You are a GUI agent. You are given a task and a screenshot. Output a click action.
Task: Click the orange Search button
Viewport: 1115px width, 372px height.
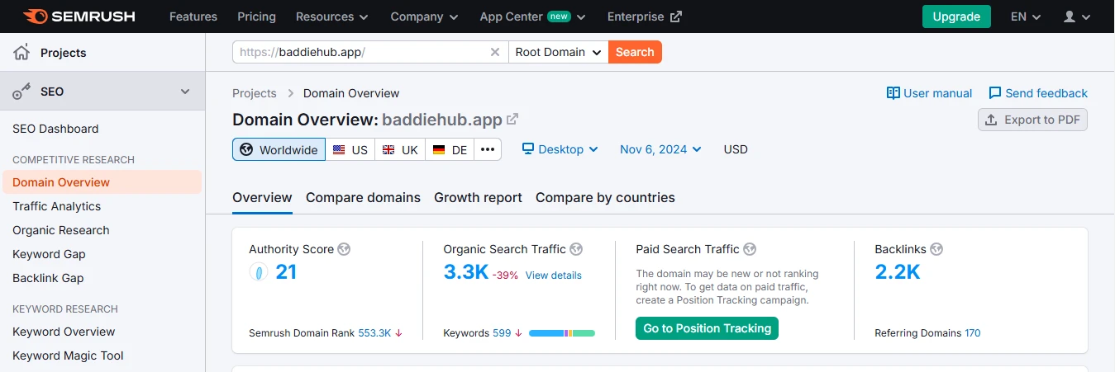tap(635, 52)
